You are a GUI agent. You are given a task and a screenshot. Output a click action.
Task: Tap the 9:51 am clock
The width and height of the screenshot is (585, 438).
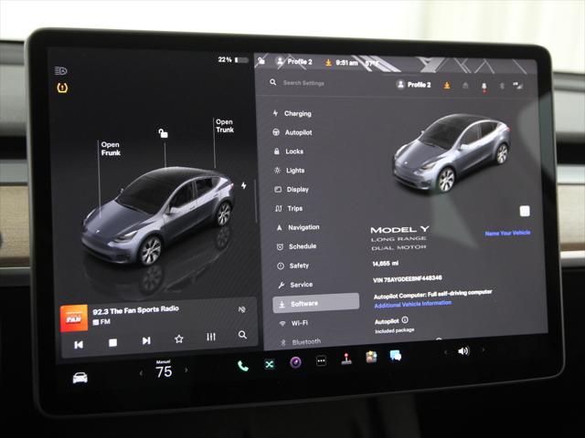tap(346, 63)
